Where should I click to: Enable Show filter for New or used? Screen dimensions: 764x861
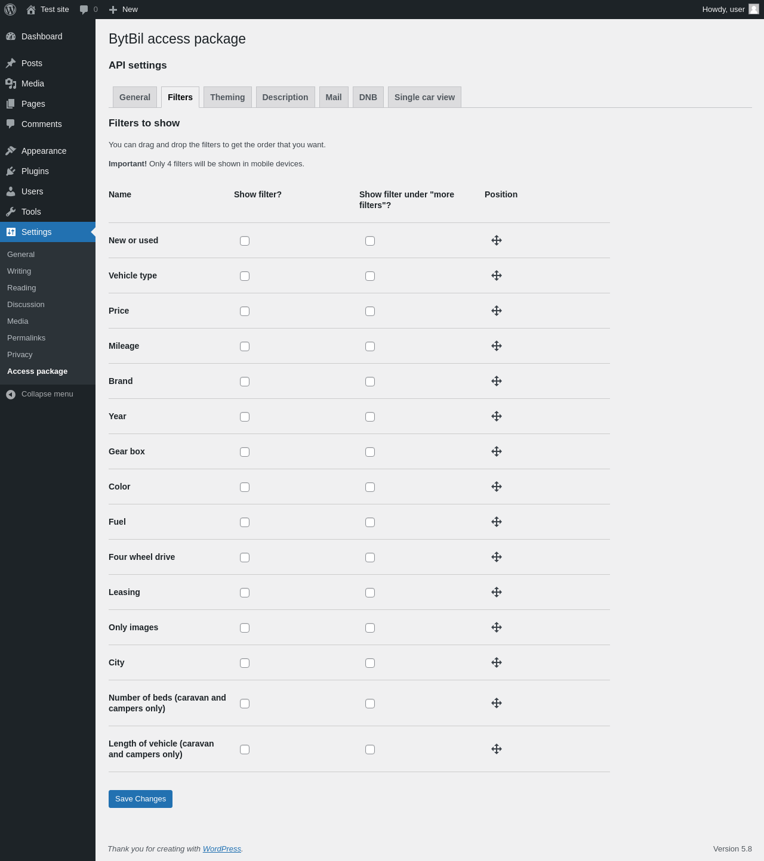[245, 241]
